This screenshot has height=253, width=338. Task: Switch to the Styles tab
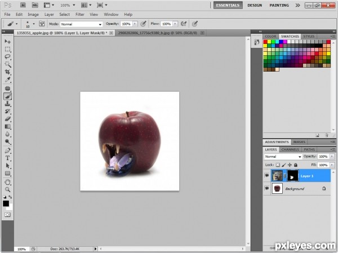pyautogui.click(x=309, y=37)
